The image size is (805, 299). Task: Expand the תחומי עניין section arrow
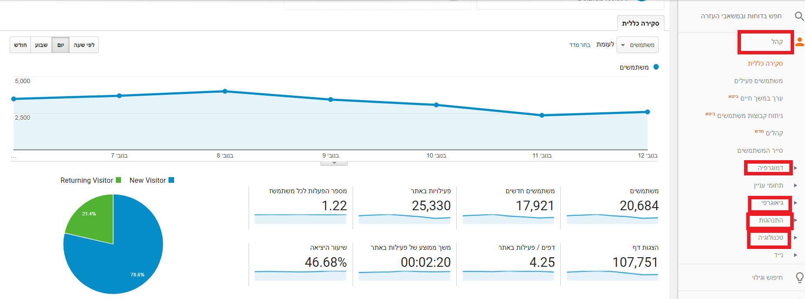(x=795, y=185)
